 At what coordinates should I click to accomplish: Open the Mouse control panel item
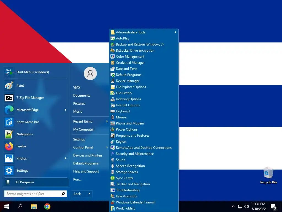(144, 117)
